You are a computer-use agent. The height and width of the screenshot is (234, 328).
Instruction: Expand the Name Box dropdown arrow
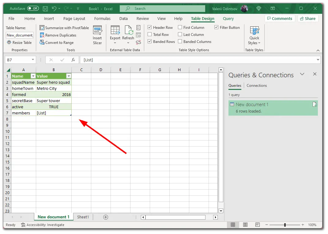click(33, 60)
